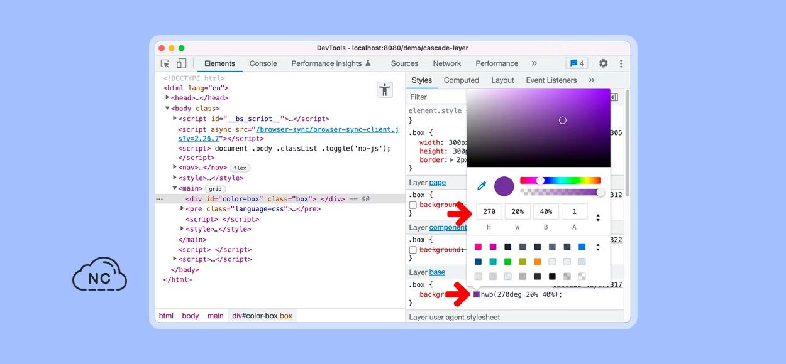Click the ellipsis beside the color-box div row
The image size is (786, 364).
pyautogui.click(x=159, y=199)
